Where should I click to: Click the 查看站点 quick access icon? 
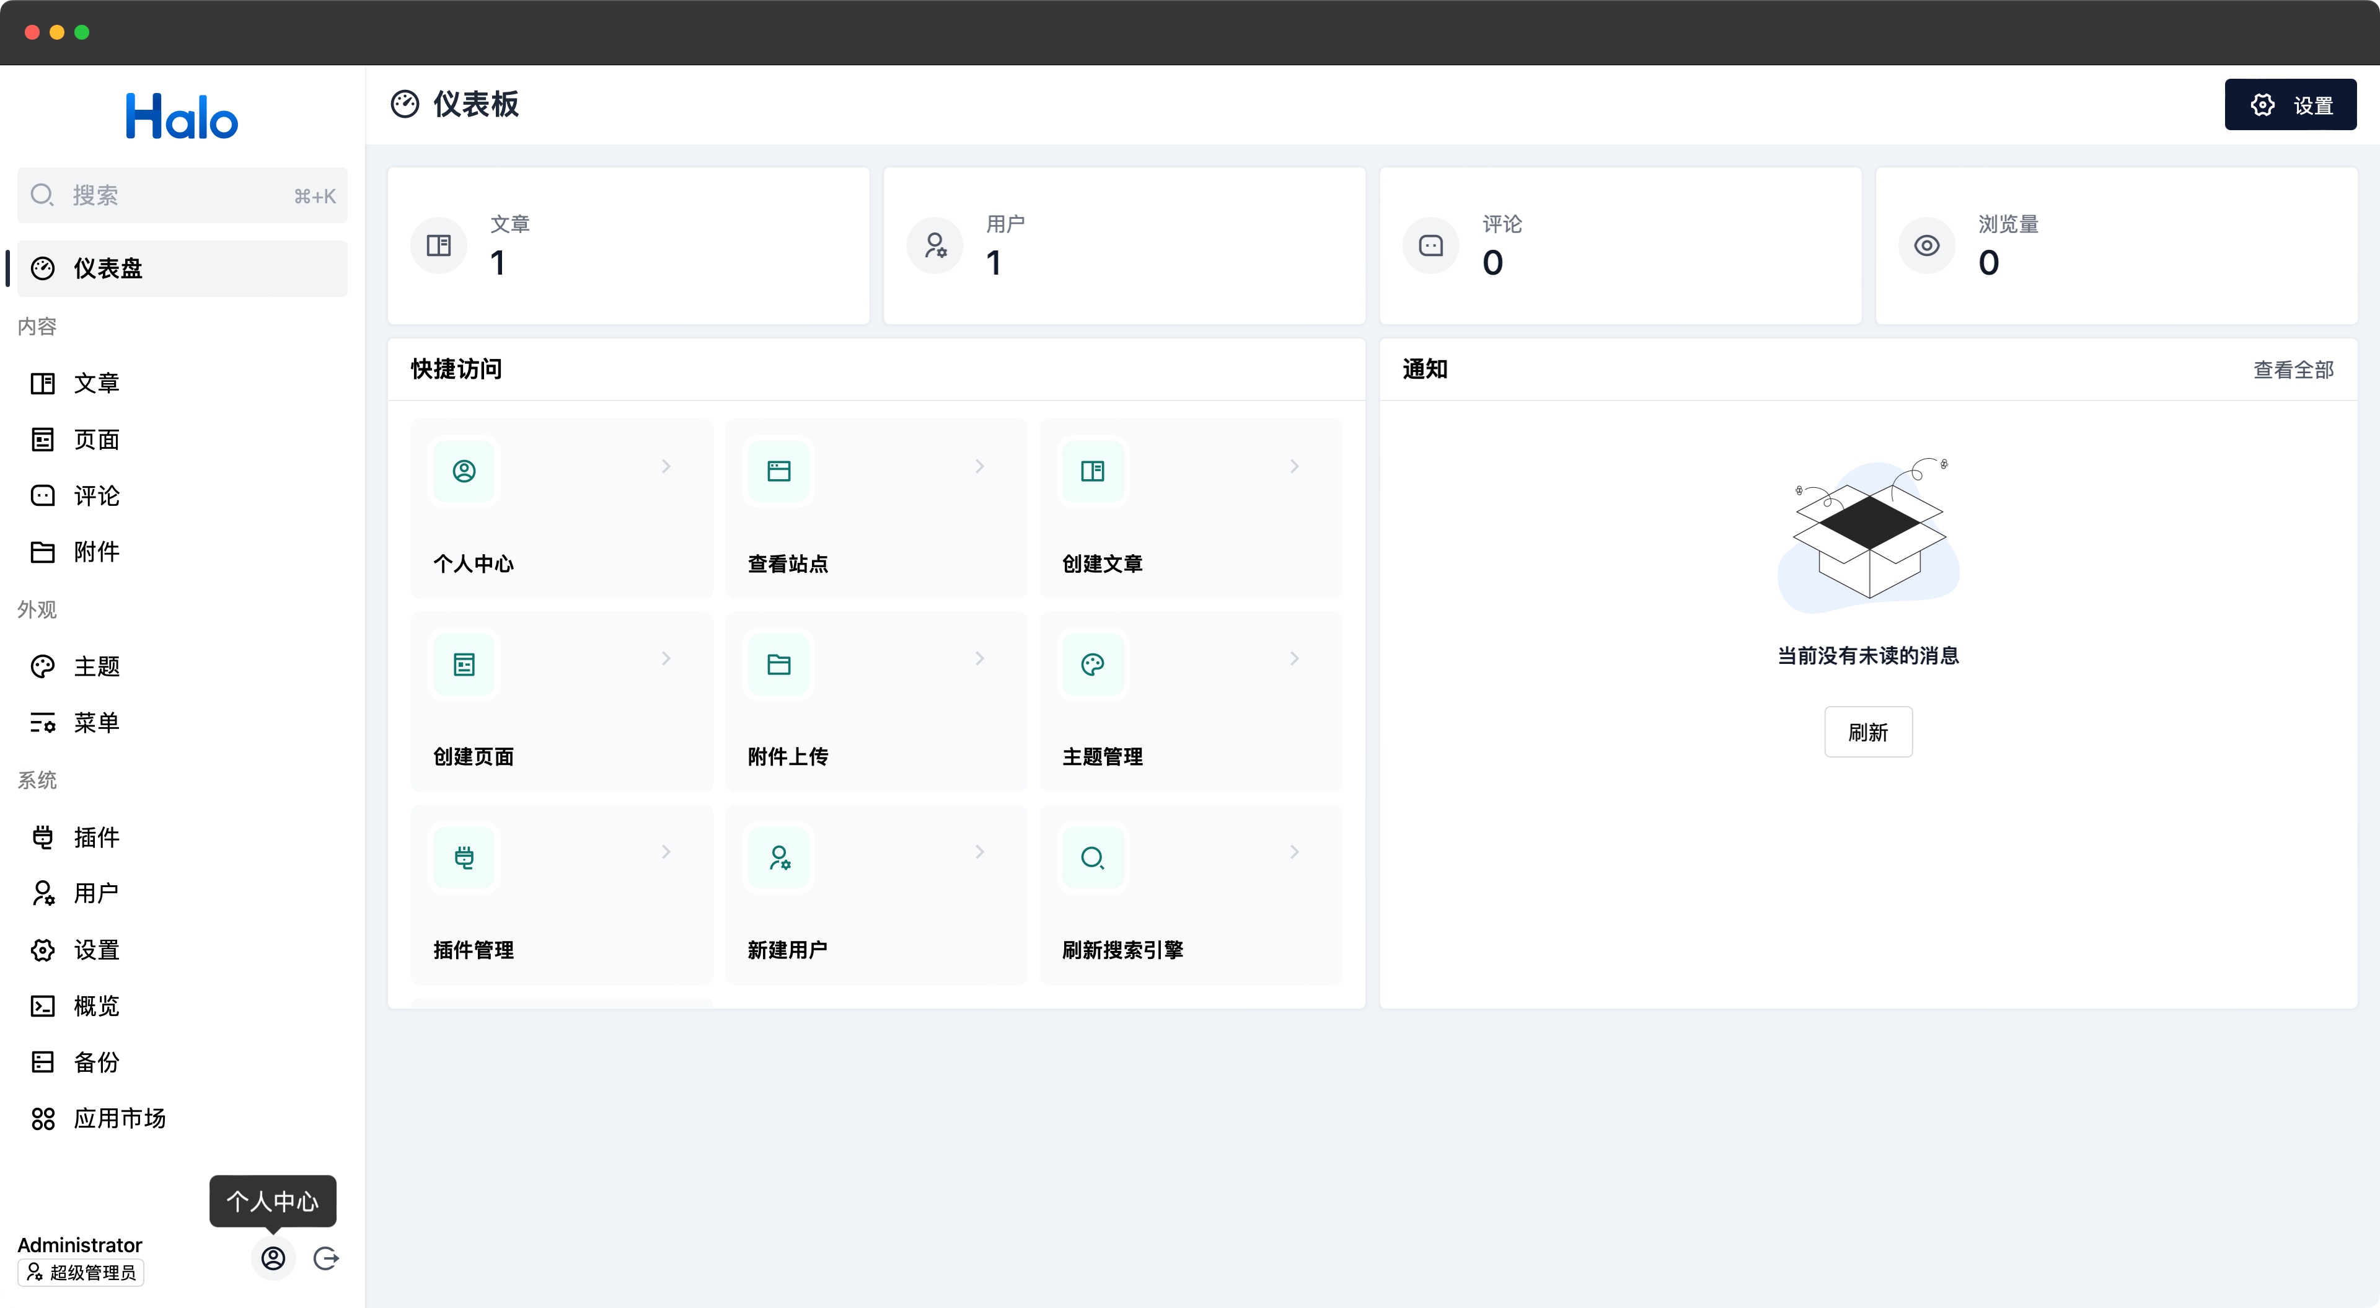point(779,471)
